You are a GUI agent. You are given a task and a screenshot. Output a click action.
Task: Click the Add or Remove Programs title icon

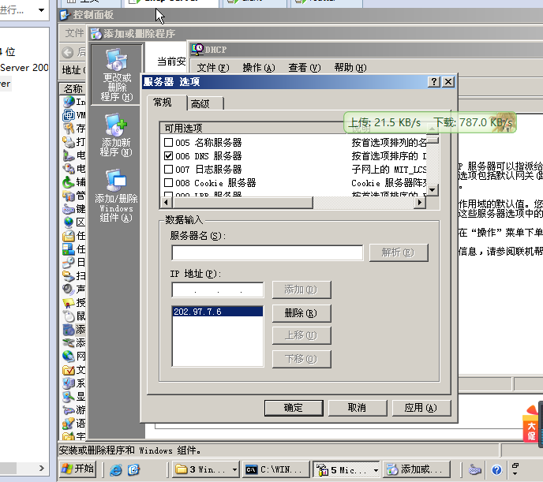(x=96, y=34)
